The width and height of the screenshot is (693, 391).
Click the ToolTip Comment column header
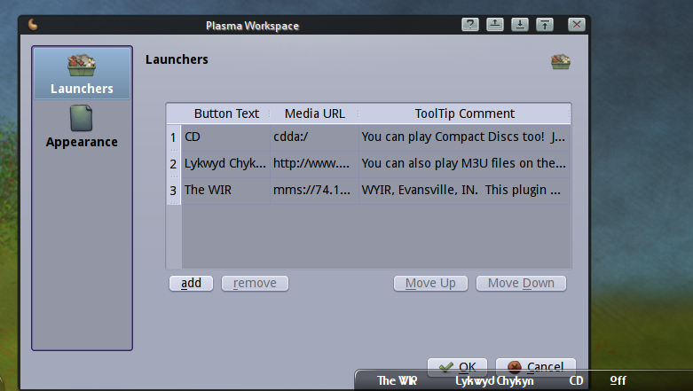464,113
